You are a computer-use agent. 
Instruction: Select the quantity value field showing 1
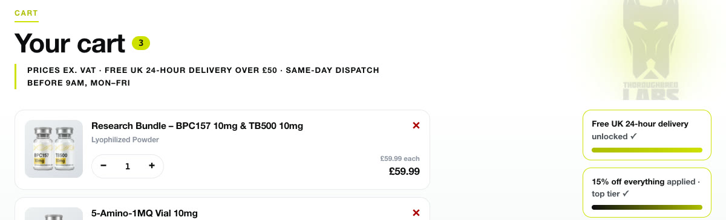127,166
